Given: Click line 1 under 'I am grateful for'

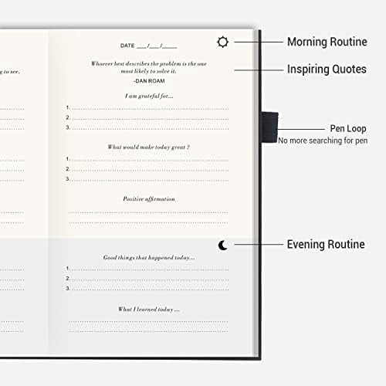Looking at the screenshot, I should [x=147, y=108].
